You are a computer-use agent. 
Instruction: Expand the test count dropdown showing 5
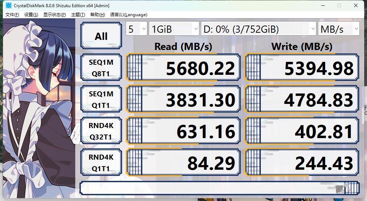(x=137, y=29)
